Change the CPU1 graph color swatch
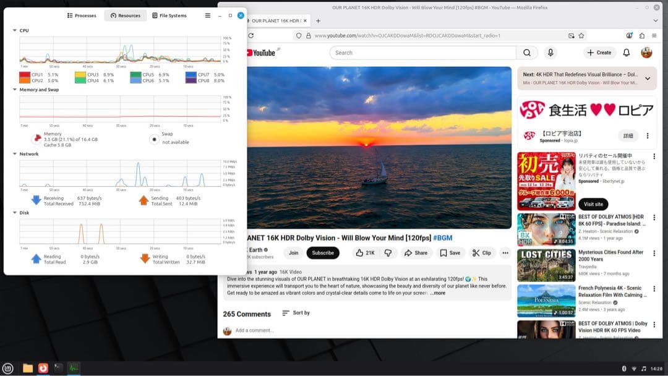This screenshot has width=668, height=376. click(x=25, y=75)
